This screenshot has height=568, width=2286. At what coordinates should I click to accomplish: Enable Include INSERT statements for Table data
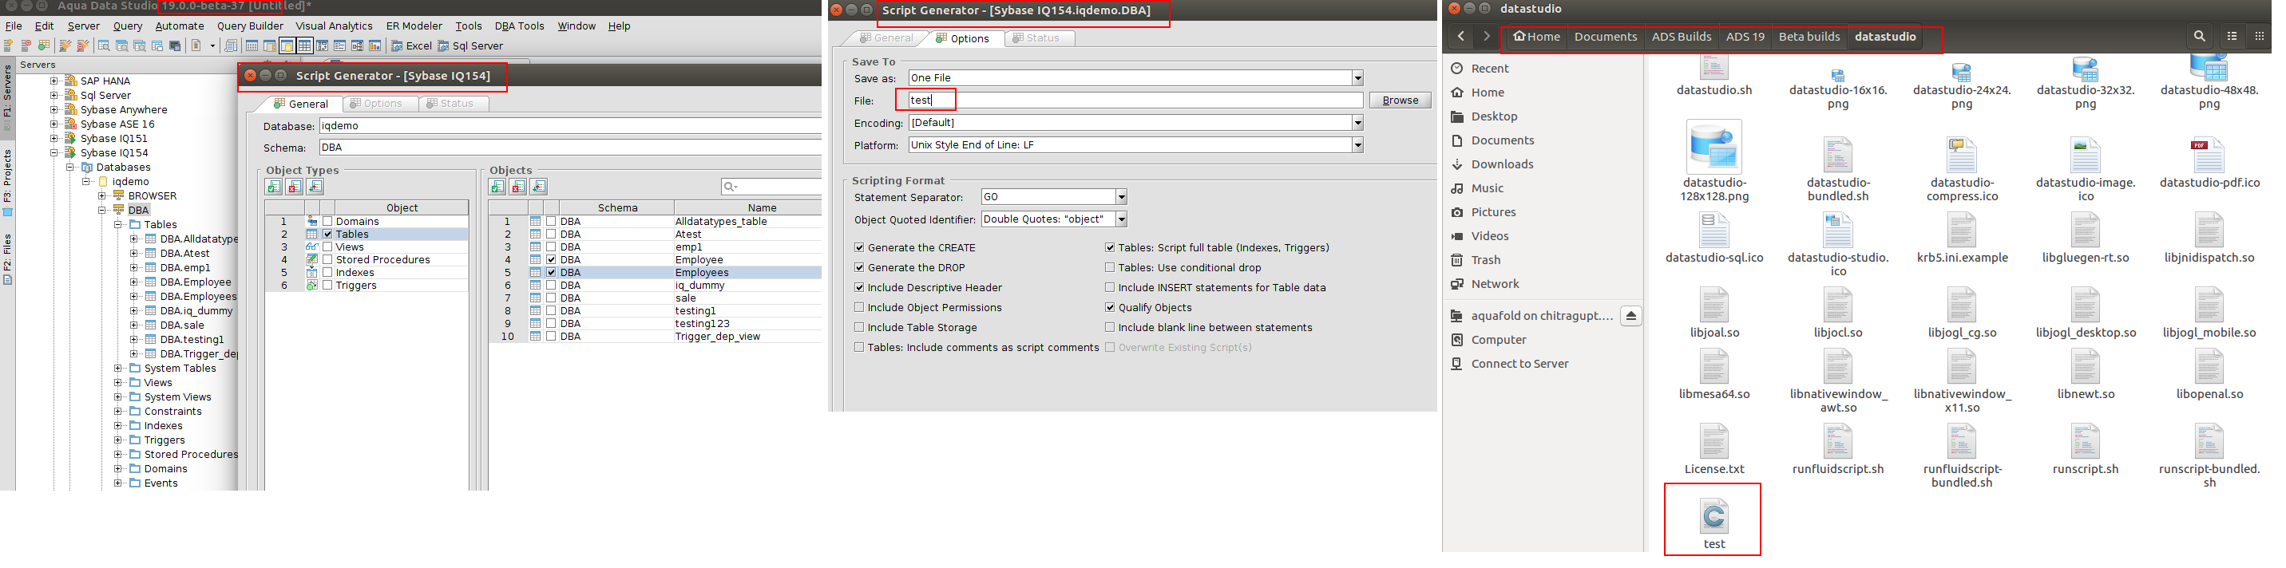pos(1109,288)
